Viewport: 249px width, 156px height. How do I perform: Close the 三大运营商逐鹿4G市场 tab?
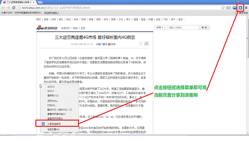click(34, 2)
